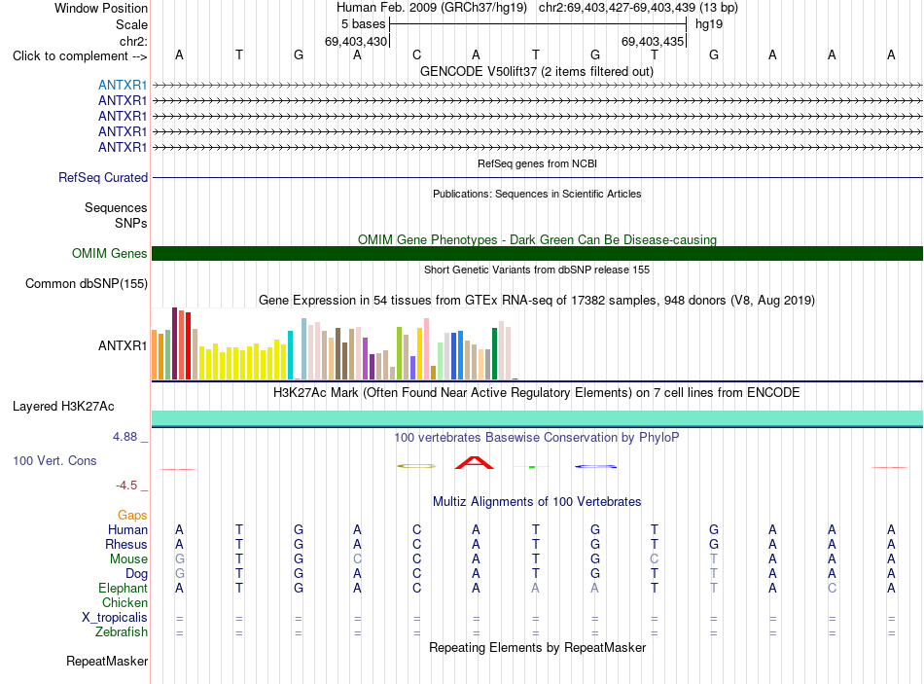The width and height of the screenshot is (924, 684).
Task: Click the 69,403,430 position marker
Action: [x=356, y=41]
